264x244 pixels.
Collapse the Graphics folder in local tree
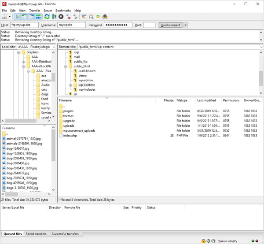(x=18, y=52)
